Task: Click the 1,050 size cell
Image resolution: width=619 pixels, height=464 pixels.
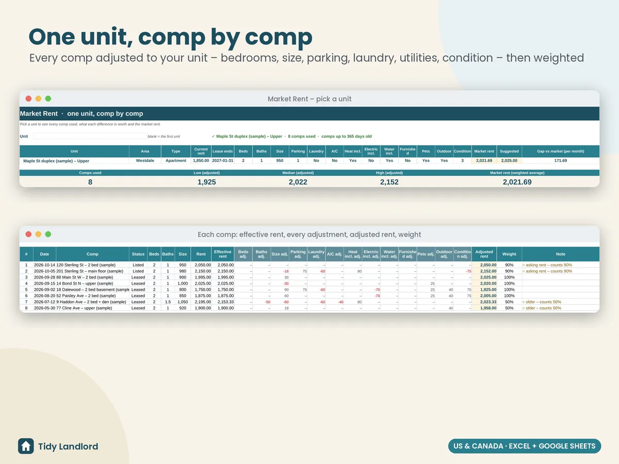Action: (x=183, y=302)
